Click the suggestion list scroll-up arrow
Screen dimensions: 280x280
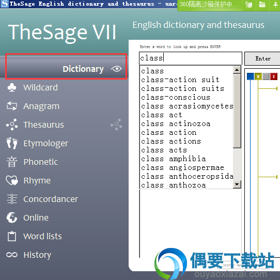[x=237, y=70]
